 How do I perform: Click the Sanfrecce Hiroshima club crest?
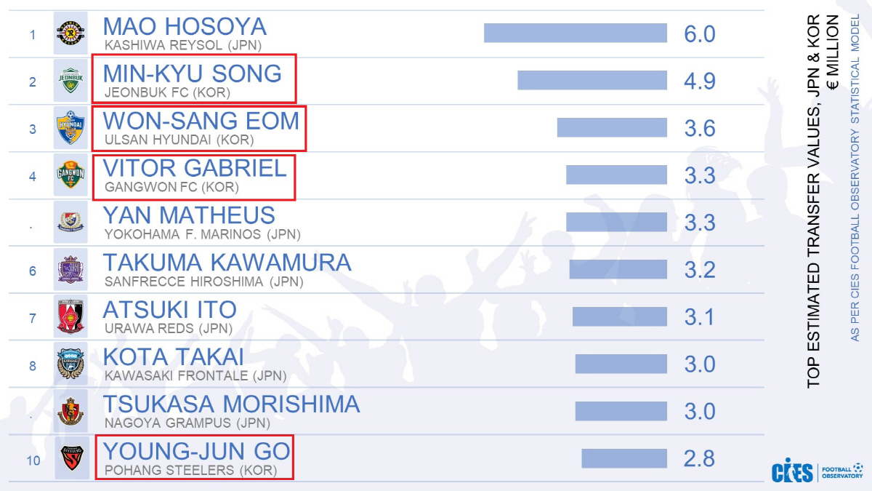point(70,270)
